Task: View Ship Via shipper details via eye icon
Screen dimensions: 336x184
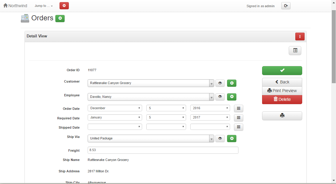Action: pos(220,139)
